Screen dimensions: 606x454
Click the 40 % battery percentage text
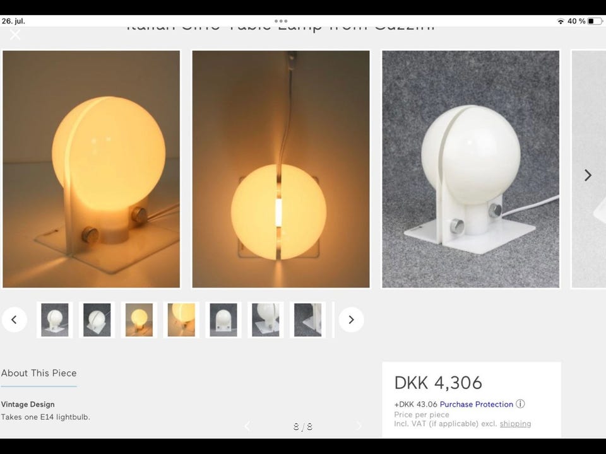[576, 21]
